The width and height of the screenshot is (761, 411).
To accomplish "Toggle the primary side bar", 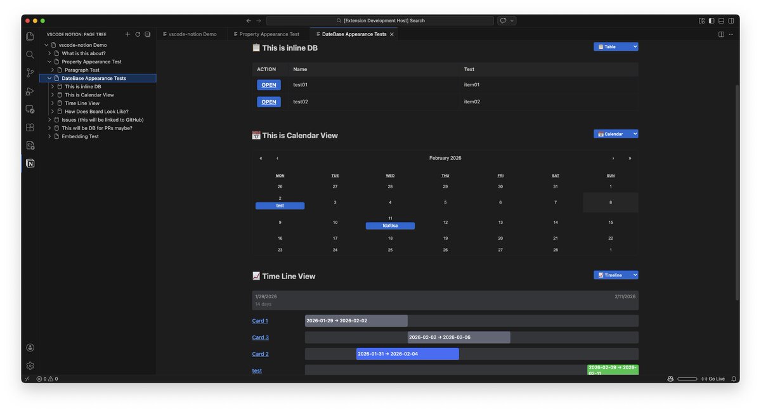I will (x=711, y=20).
